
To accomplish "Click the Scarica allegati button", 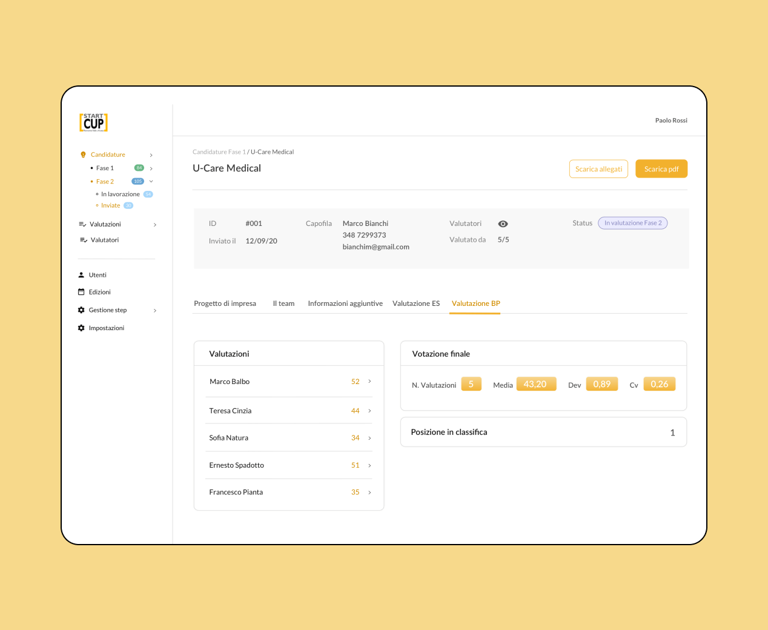I will tap(598, 168).
